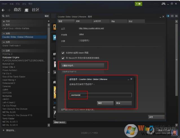The height and width of the screenshot is (138, 180).
Task: Click the Set Launch Options button
Action: [83, 66]
